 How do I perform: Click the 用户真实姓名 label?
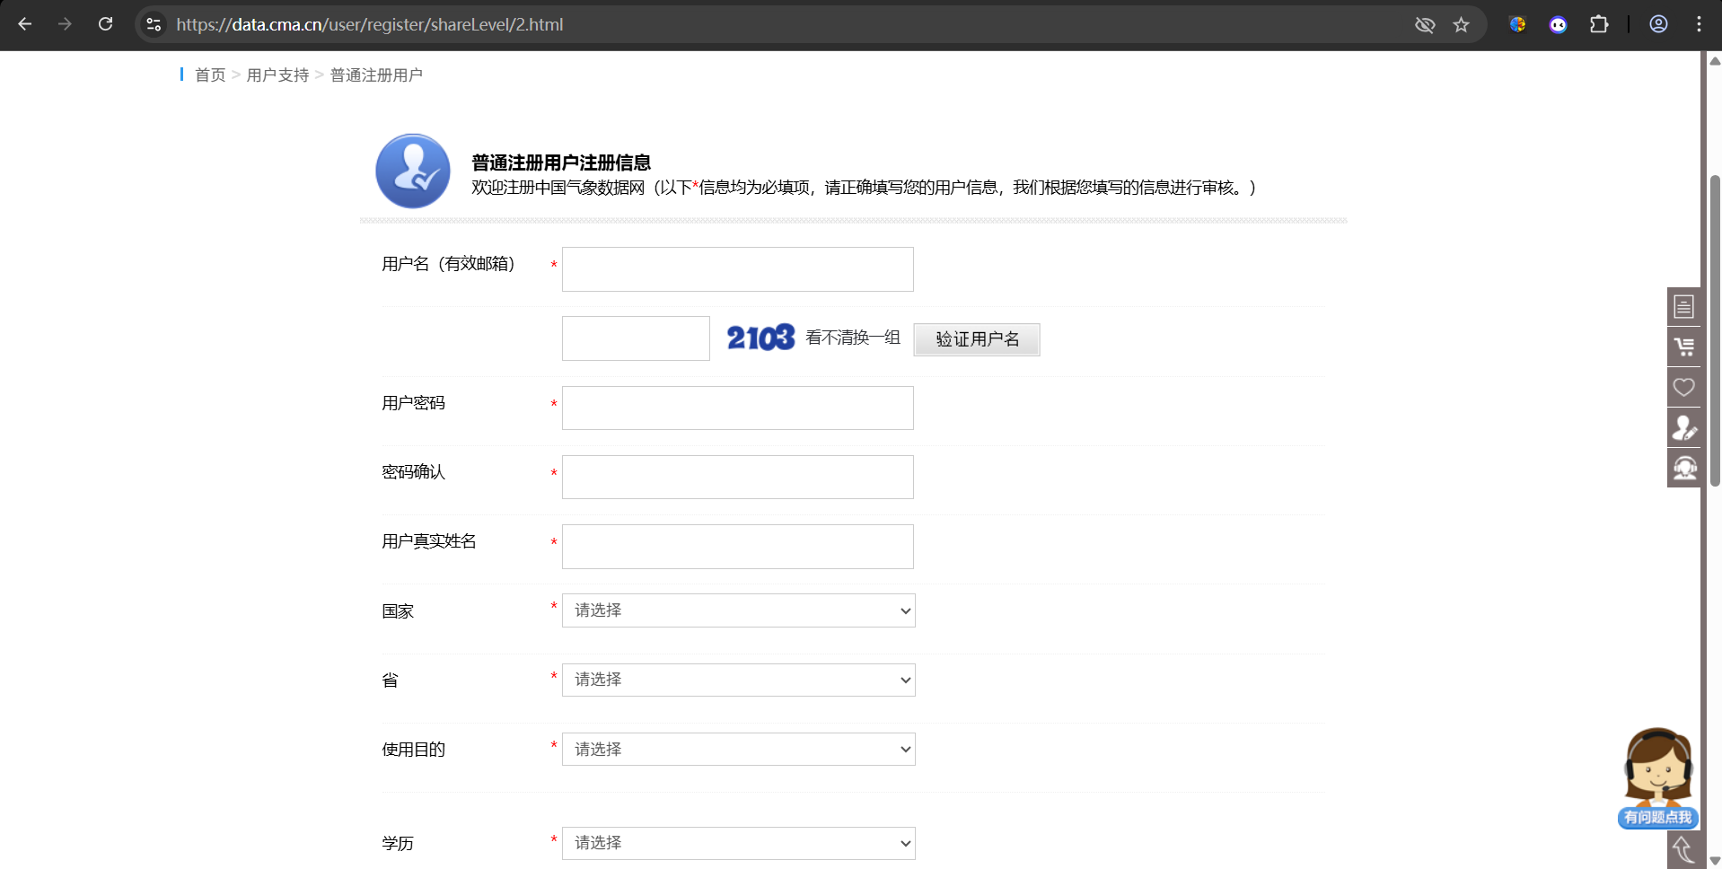tap(429, 541)
